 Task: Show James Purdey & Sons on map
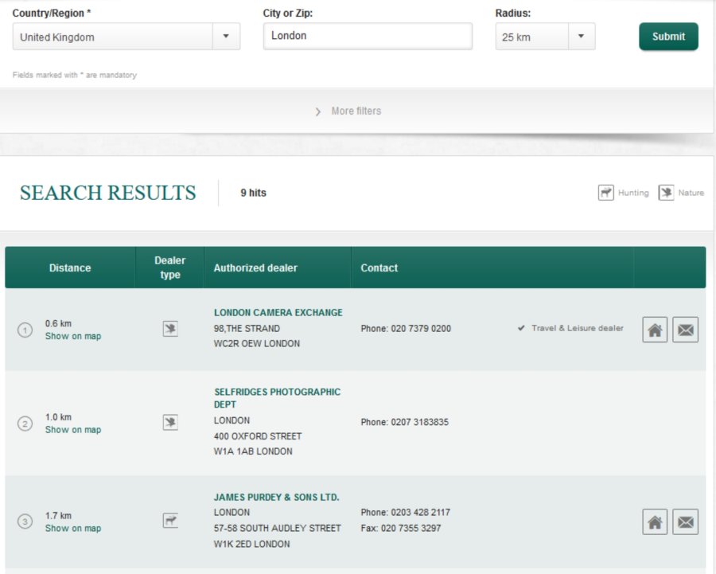(73, 529)
